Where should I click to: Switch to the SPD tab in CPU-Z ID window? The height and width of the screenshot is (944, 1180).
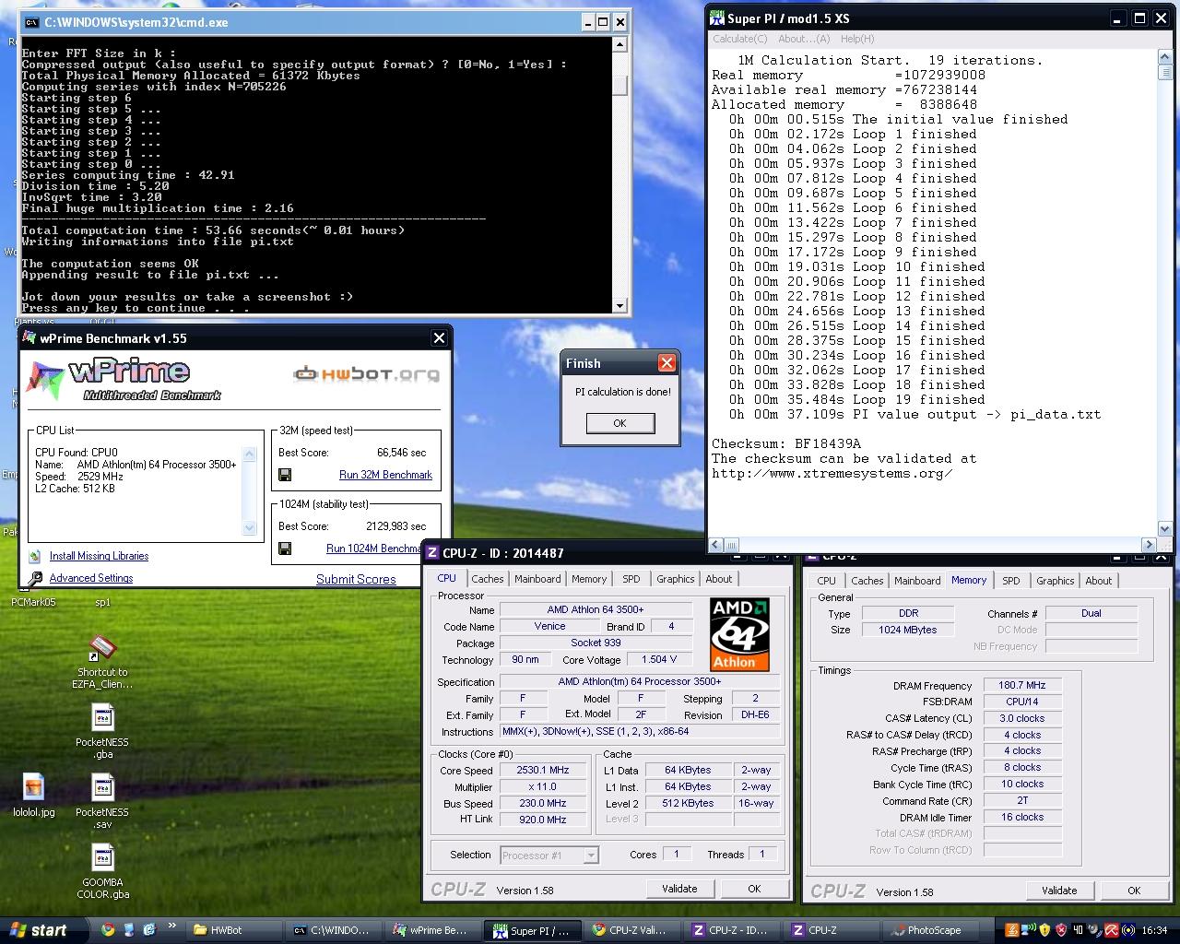click(631, 579)
